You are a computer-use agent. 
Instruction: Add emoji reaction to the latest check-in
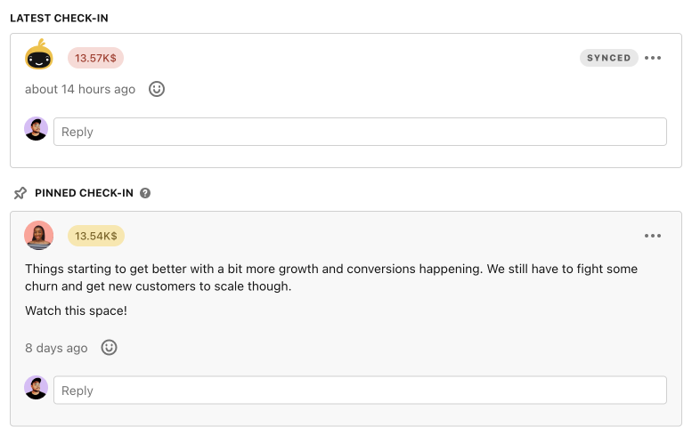click(157, 89)
